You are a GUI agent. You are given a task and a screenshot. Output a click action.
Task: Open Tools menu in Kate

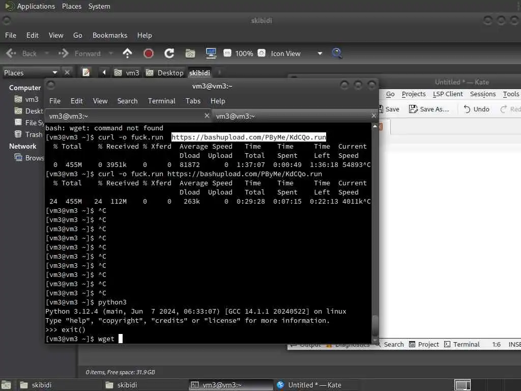(511, 94)
